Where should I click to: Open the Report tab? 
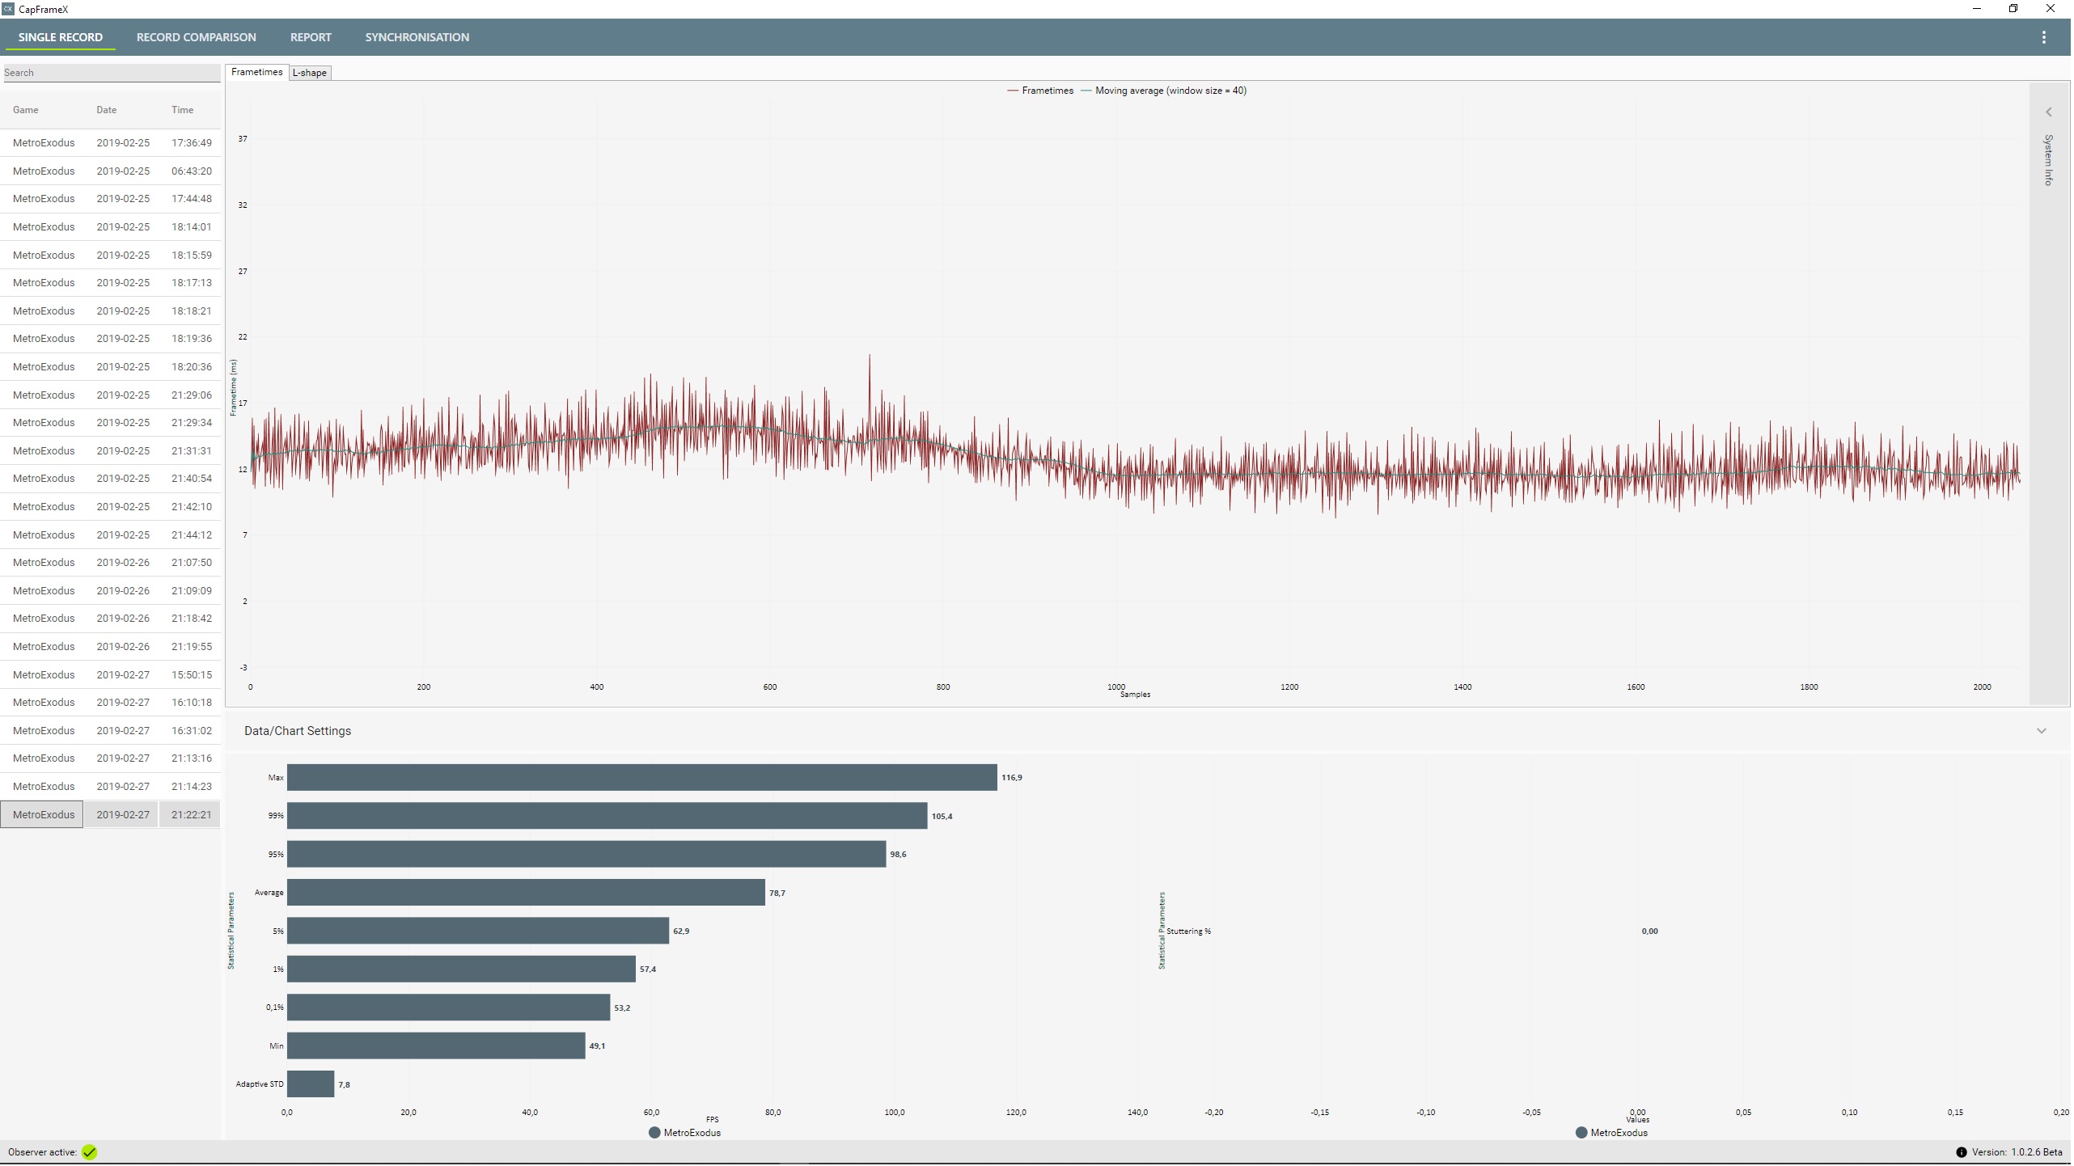click(311, 37)
